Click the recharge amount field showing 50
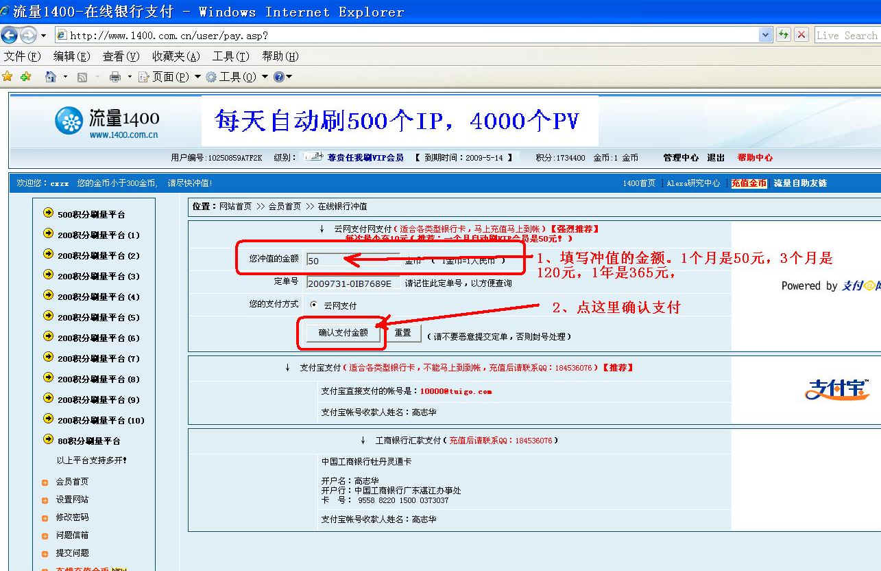The image size is (881, 571). coord(353,260)
